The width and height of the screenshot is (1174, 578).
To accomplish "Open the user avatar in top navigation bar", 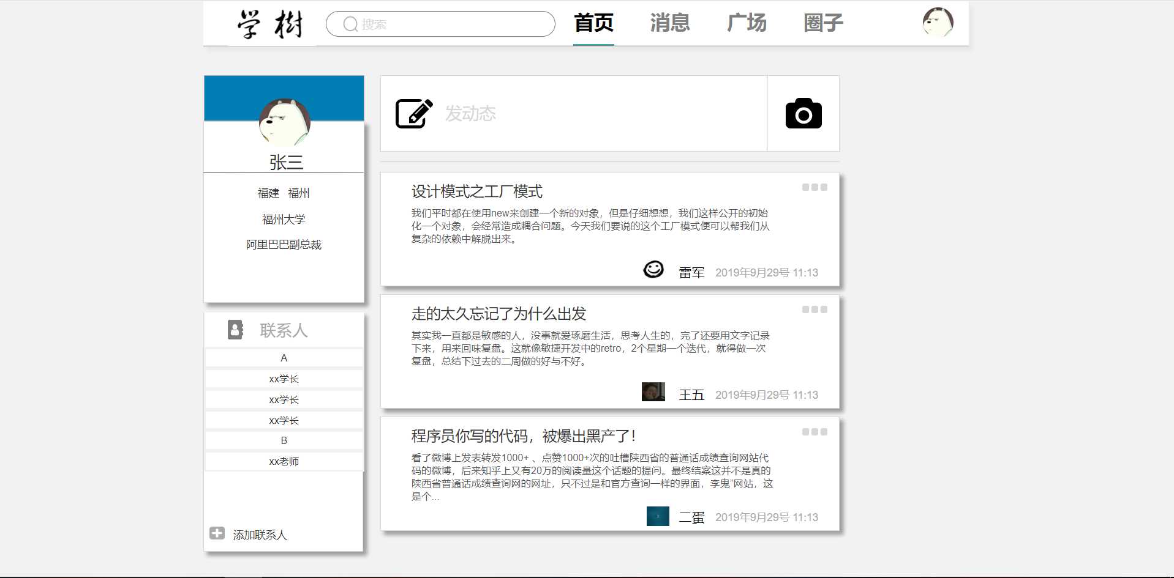I will (938, 23).
